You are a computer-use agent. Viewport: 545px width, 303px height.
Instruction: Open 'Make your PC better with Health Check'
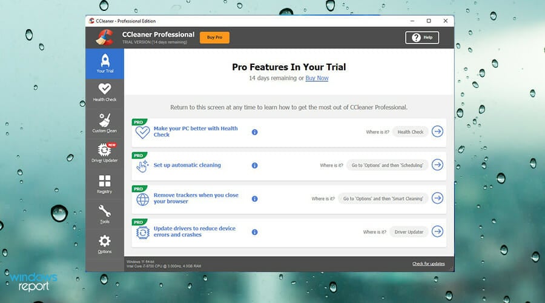(196, 132)
